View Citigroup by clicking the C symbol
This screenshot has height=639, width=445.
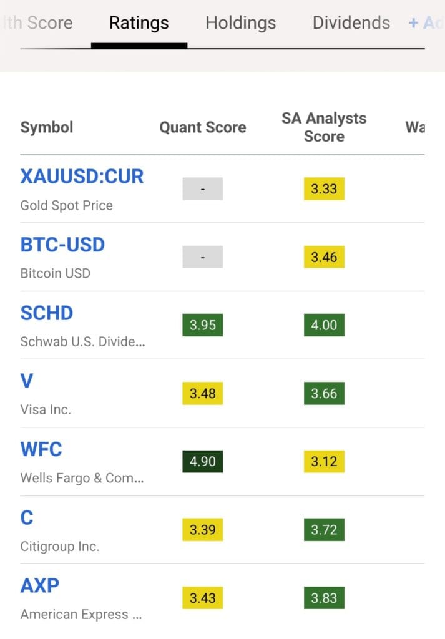coord(26,517)
